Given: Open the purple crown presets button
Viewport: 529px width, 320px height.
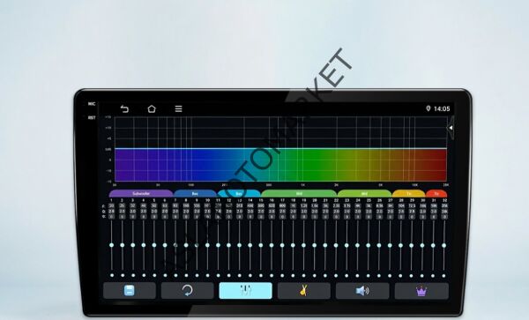Looking at the screenshot, I should (421, 290).
